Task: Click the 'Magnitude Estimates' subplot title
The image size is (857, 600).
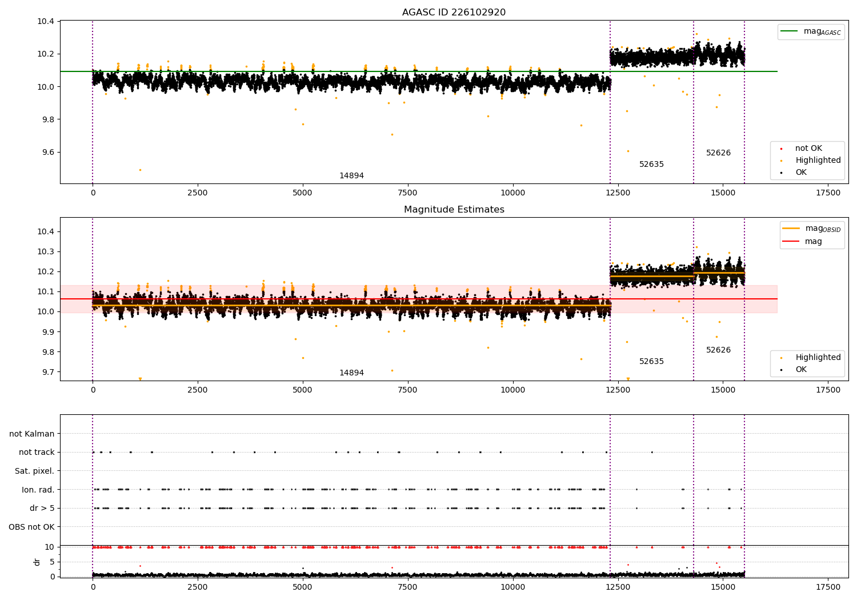Action: pyautogui.click(x=454, y=210)
